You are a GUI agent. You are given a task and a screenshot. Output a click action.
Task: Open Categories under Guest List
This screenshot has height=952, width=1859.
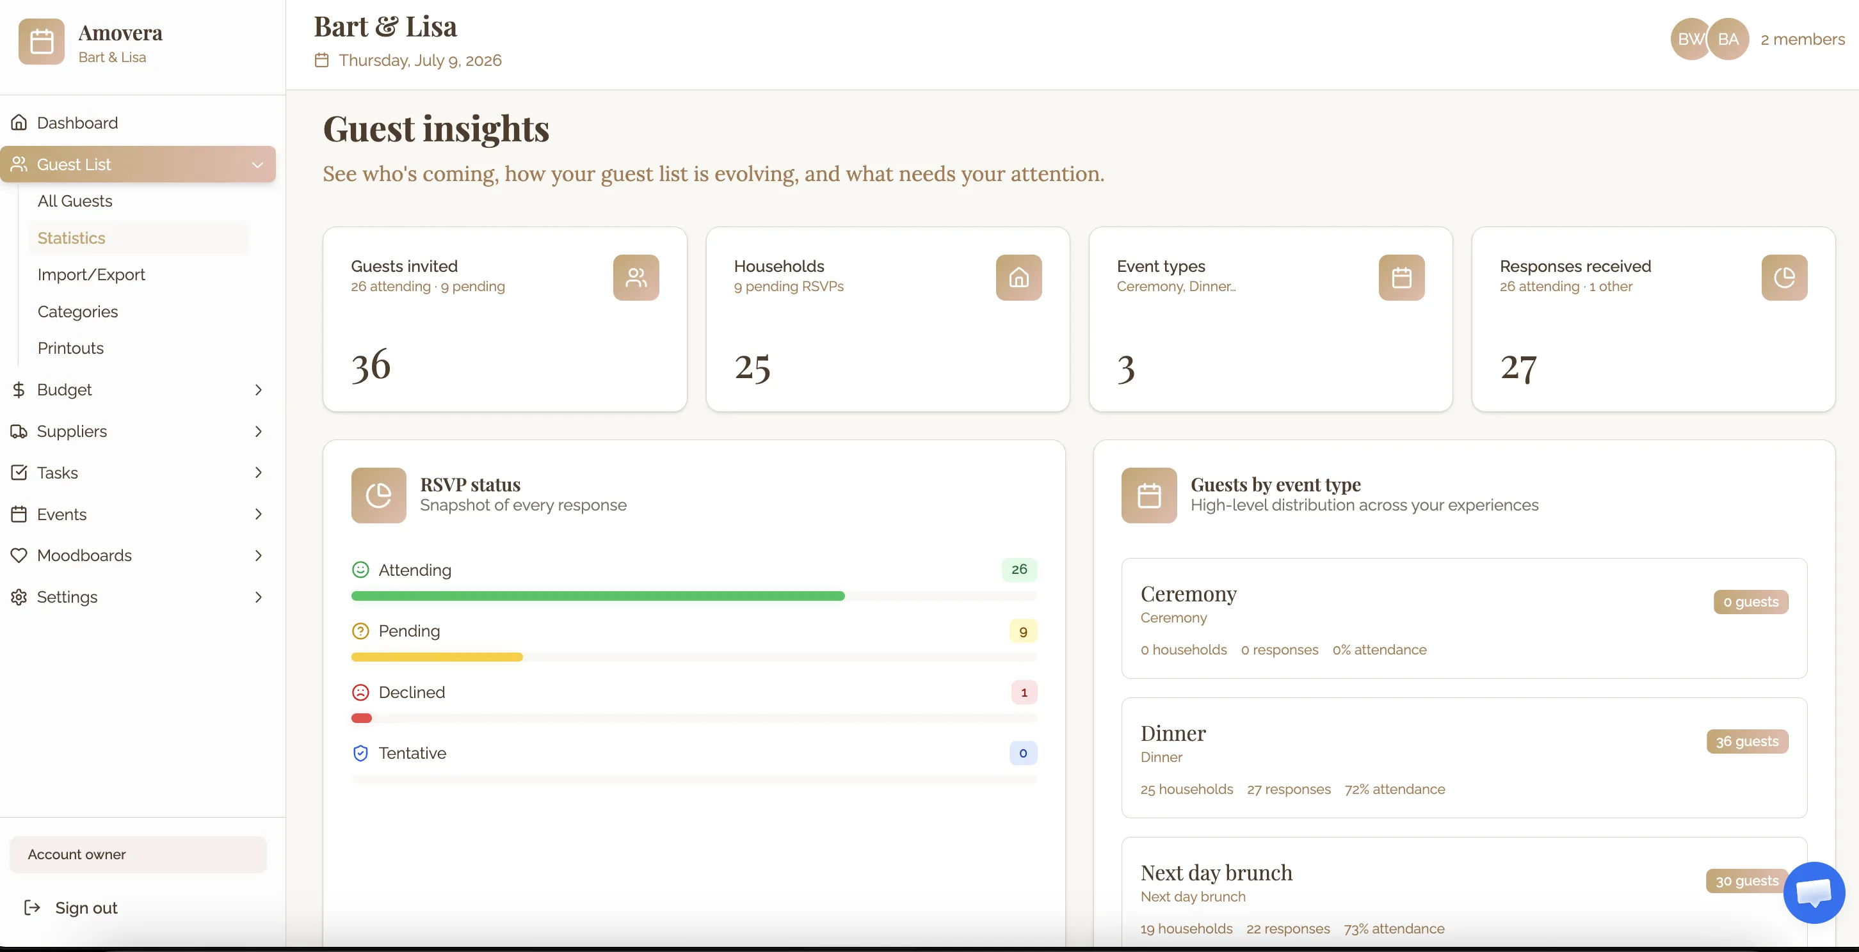pos(77,312)
